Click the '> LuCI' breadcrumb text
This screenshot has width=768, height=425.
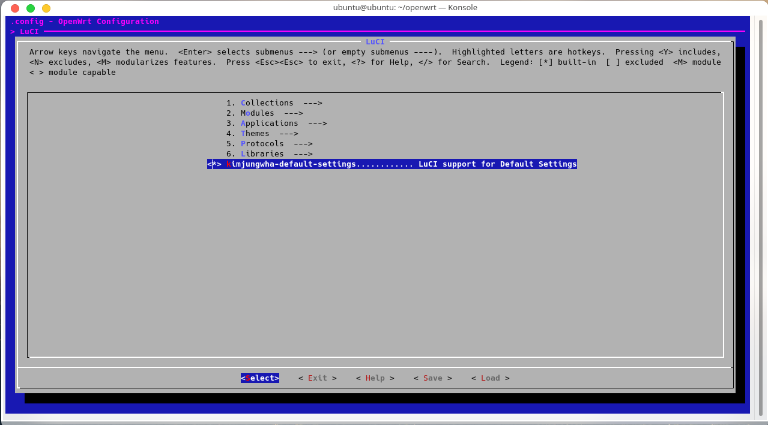point(25,32)
